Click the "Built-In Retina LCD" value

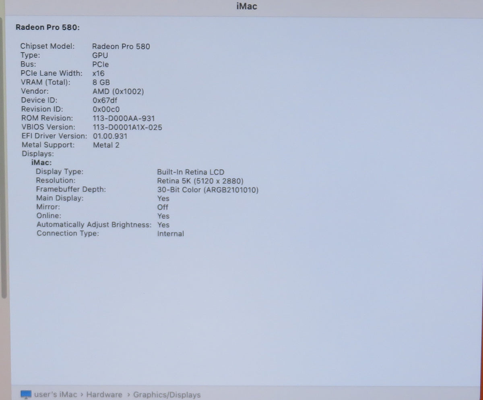tap(191, 172)
